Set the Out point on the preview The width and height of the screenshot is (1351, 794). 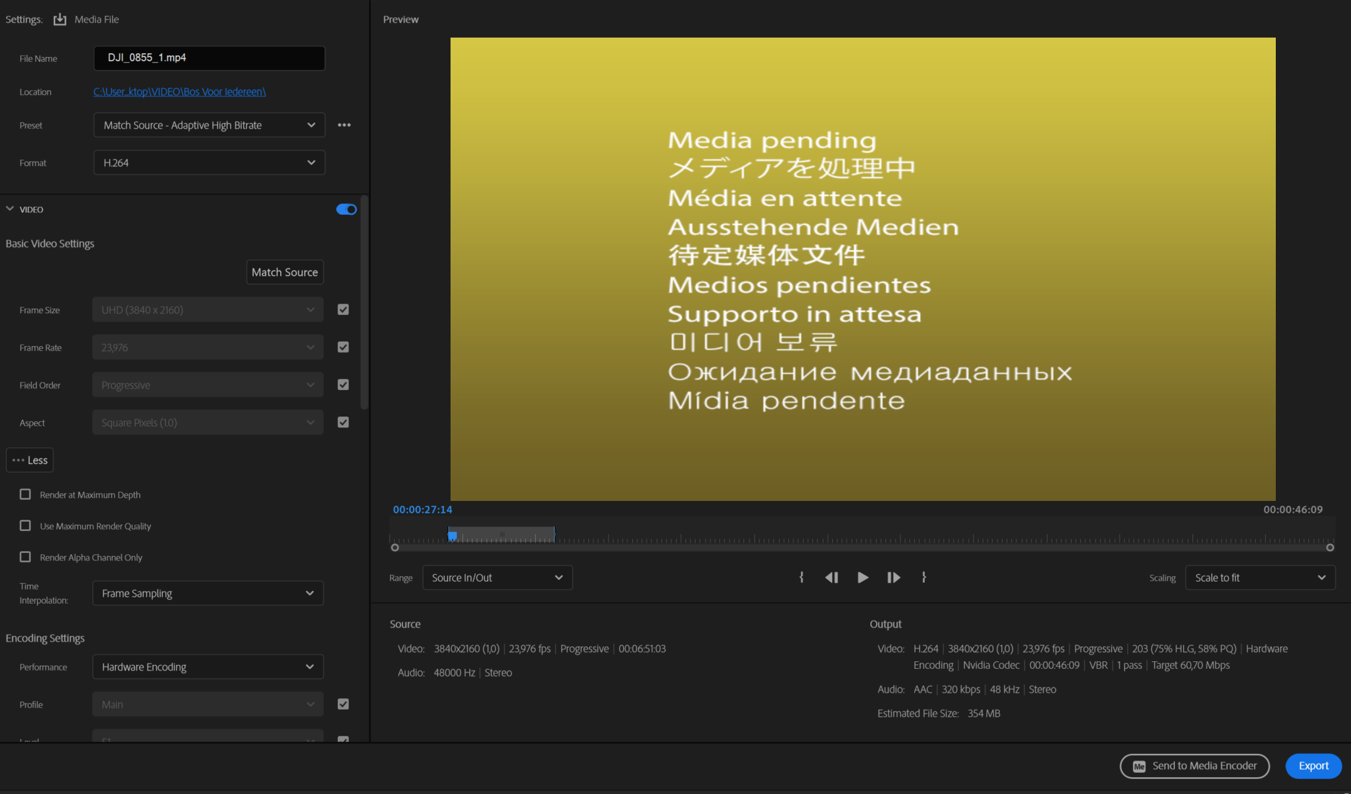click(x=924, y=577)
